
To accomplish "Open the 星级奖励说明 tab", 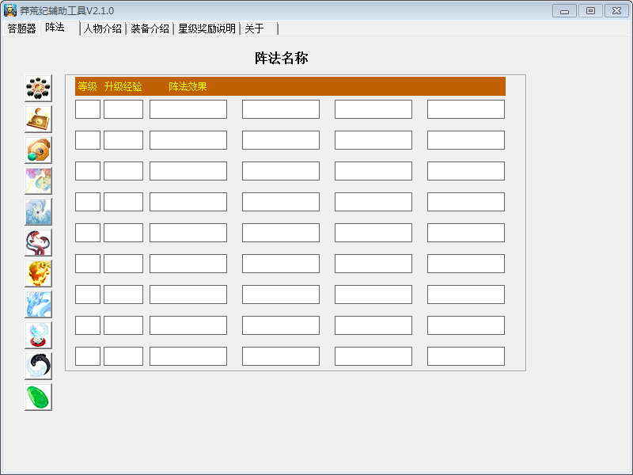I will 207,28.
